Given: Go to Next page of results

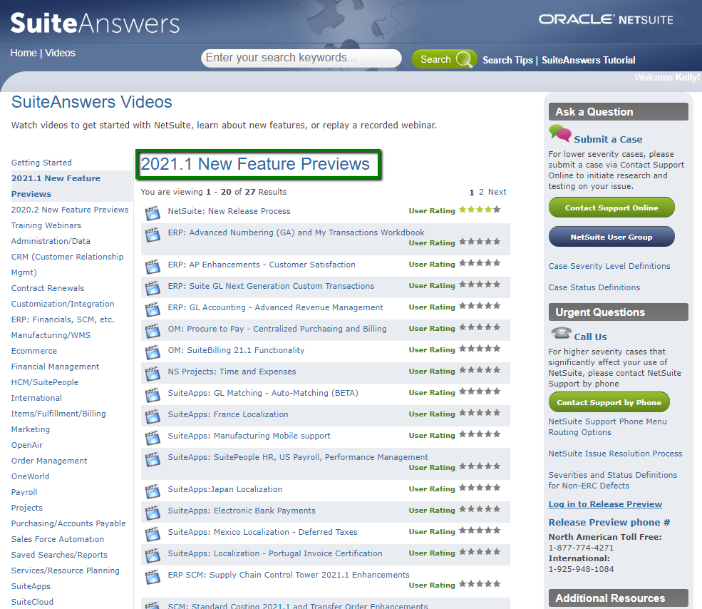Looking at the screenshot, I should (497, 192).
